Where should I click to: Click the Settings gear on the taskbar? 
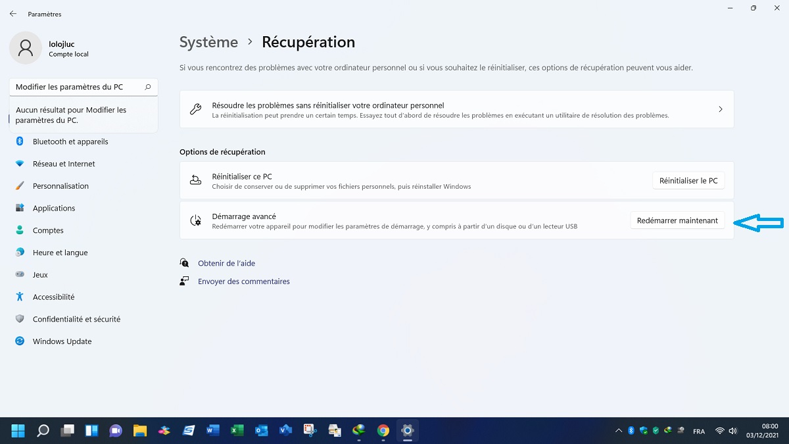[408, 431]
